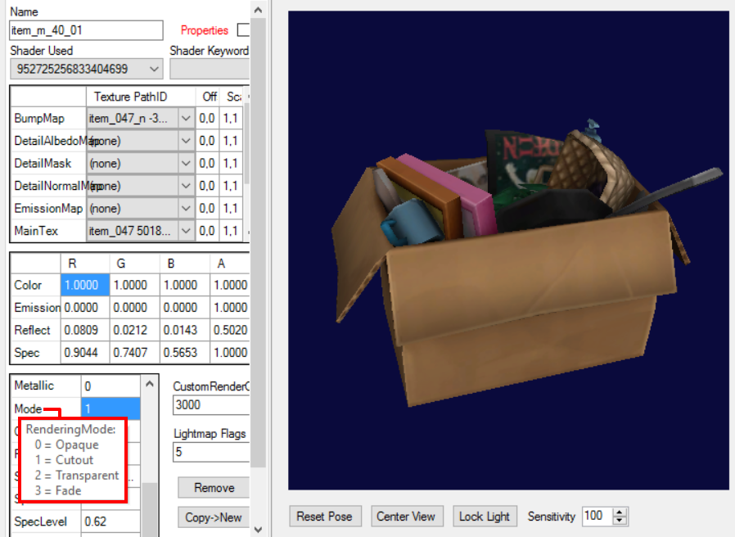Open the EmissionMap texture dropdown
The height and width of the screenshot is (537, 735).
click(x=186, y=209)
